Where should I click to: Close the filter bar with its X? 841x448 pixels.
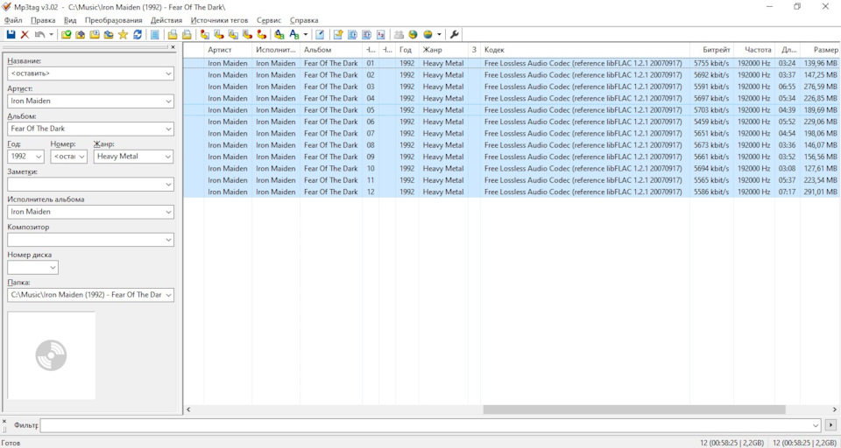click(4, 421)
